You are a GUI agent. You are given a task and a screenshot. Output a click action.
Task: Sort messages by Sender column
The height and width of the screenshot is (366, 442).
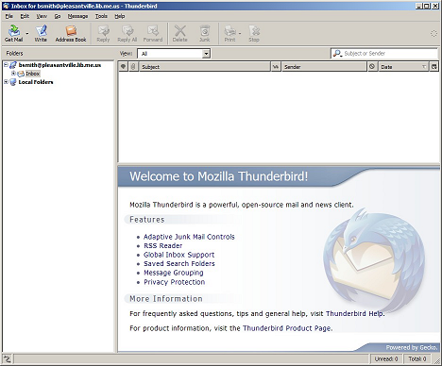[324, 67]
